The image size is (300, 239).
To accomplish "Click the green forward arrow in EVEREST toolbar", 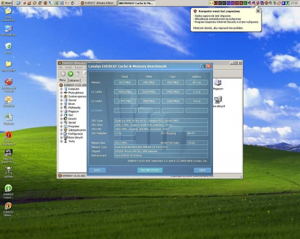I will click(70, 74).
